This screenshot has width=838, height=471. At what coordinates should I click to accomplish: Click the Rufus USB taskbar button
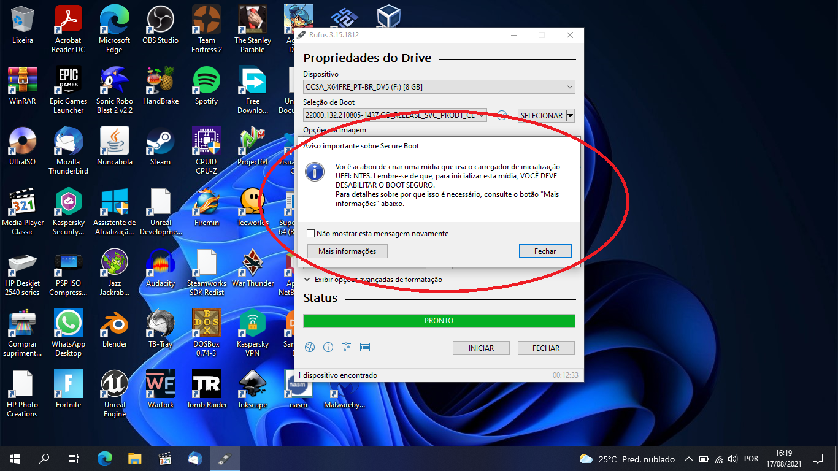click(225, 458)
